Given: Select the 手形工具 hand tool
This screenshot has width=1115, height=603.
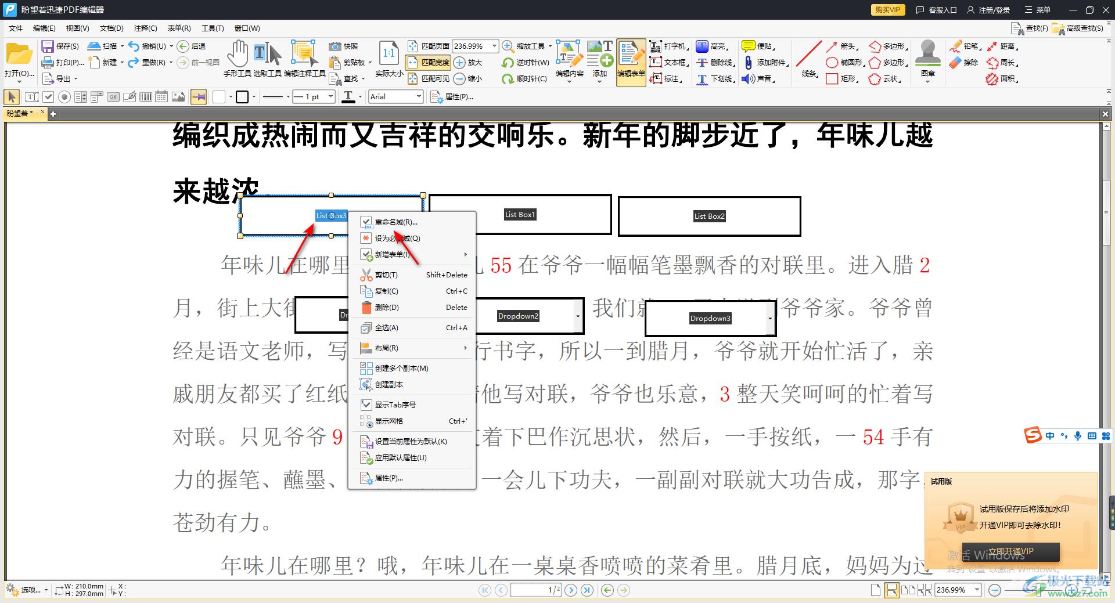Looking at the screenshot, I should click(237, 59).
